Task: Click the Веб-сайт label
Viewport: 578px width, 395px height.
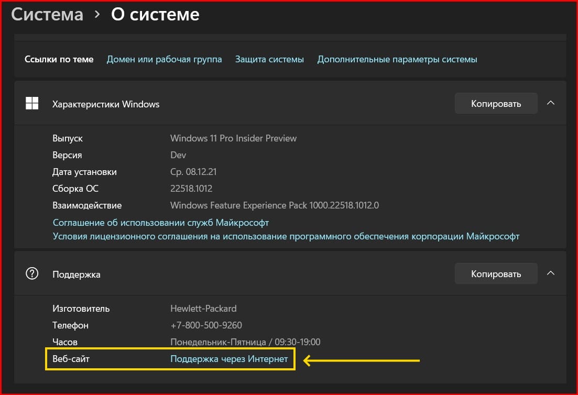Action: pyautogui.click(x=71, y=359)
